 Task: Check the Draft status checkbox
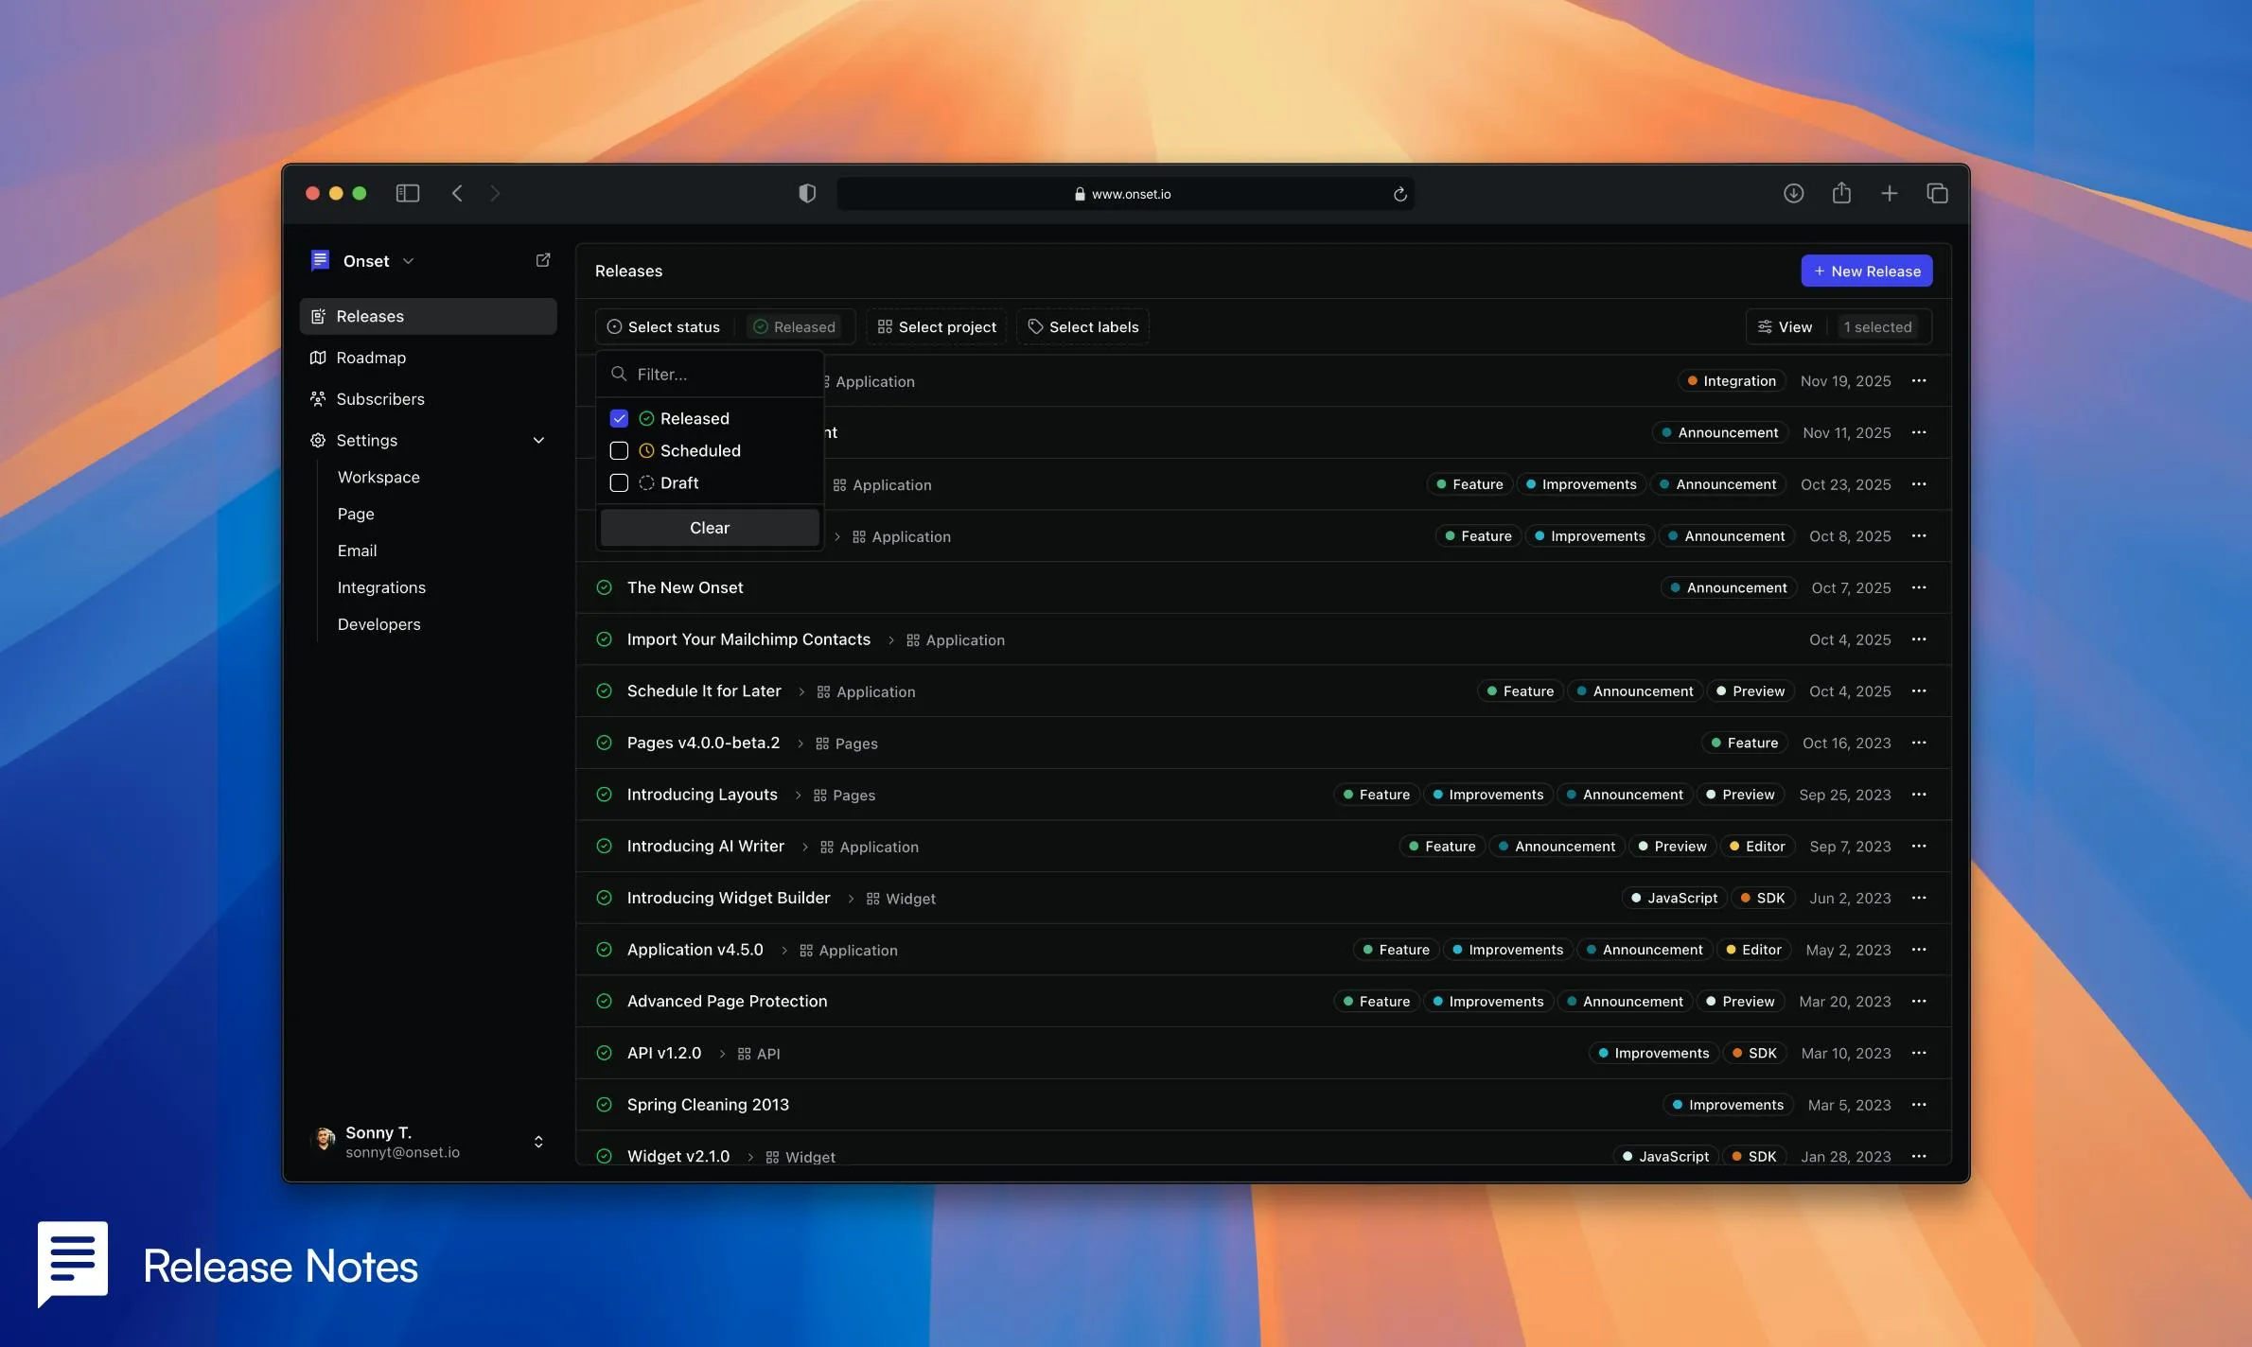coord(619,482)
